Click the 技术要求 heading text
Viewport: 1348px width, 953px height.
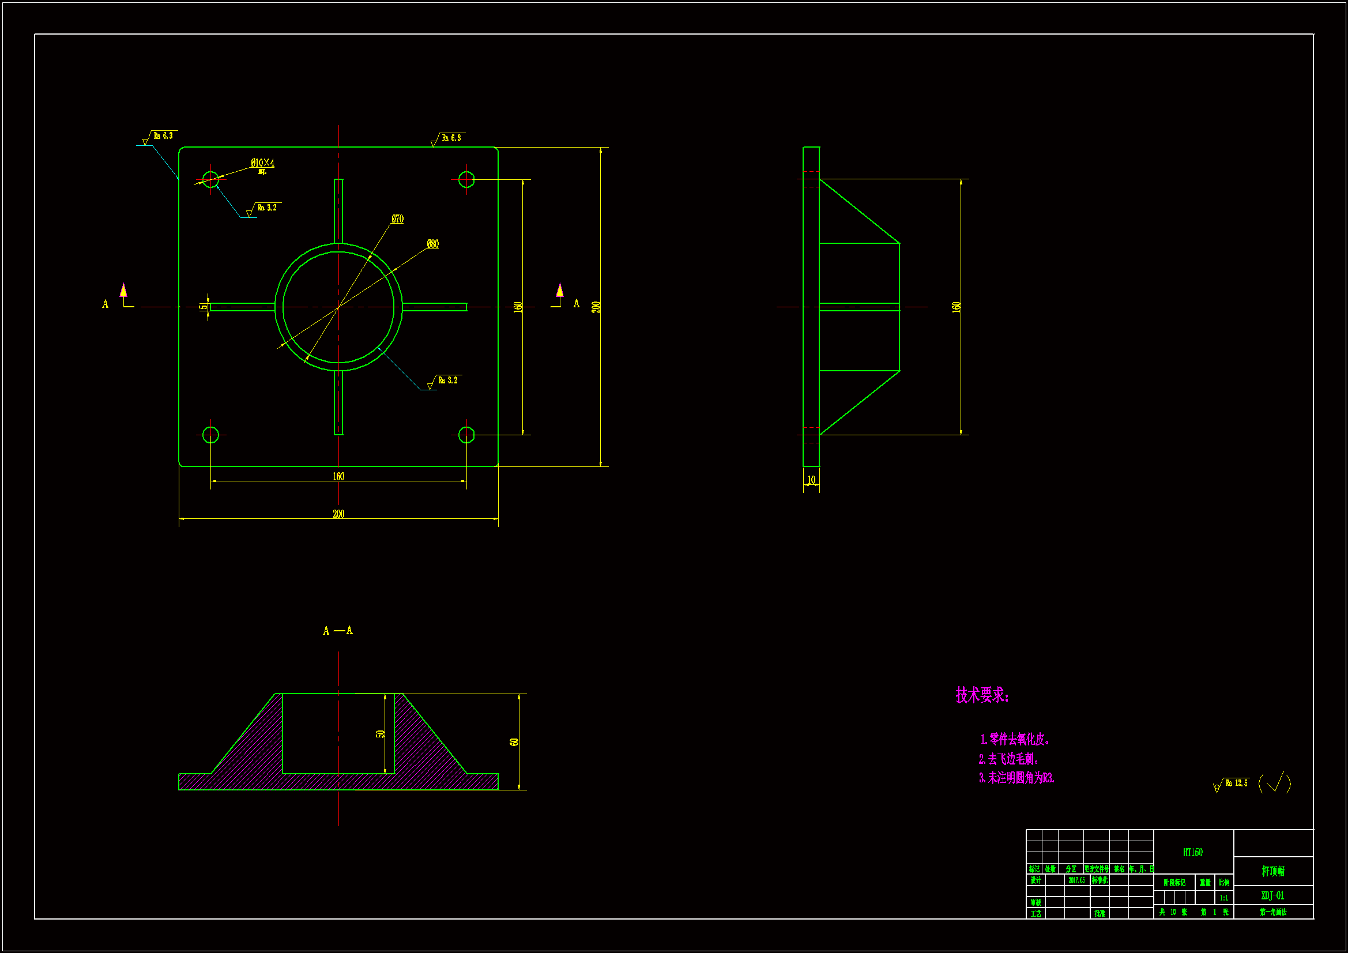(x=982, y=695)
